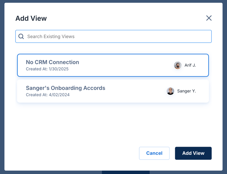Click the dark bar beneath the dialog
The width and height of the screenshot is (227, 174).
pos(126,172)
